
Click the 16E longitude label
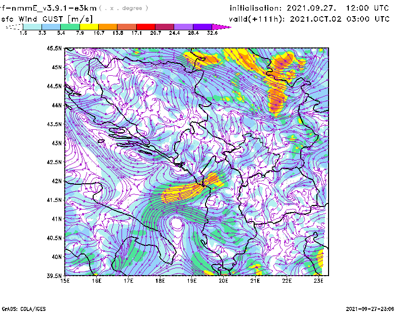[x=97, y=281]
